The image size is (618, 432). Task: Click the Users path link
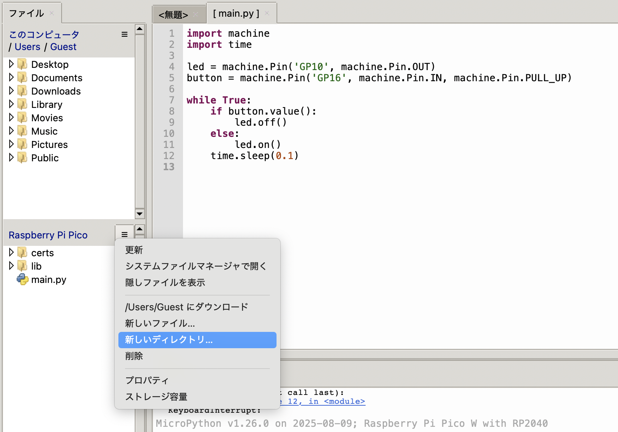tap(27, 47)
